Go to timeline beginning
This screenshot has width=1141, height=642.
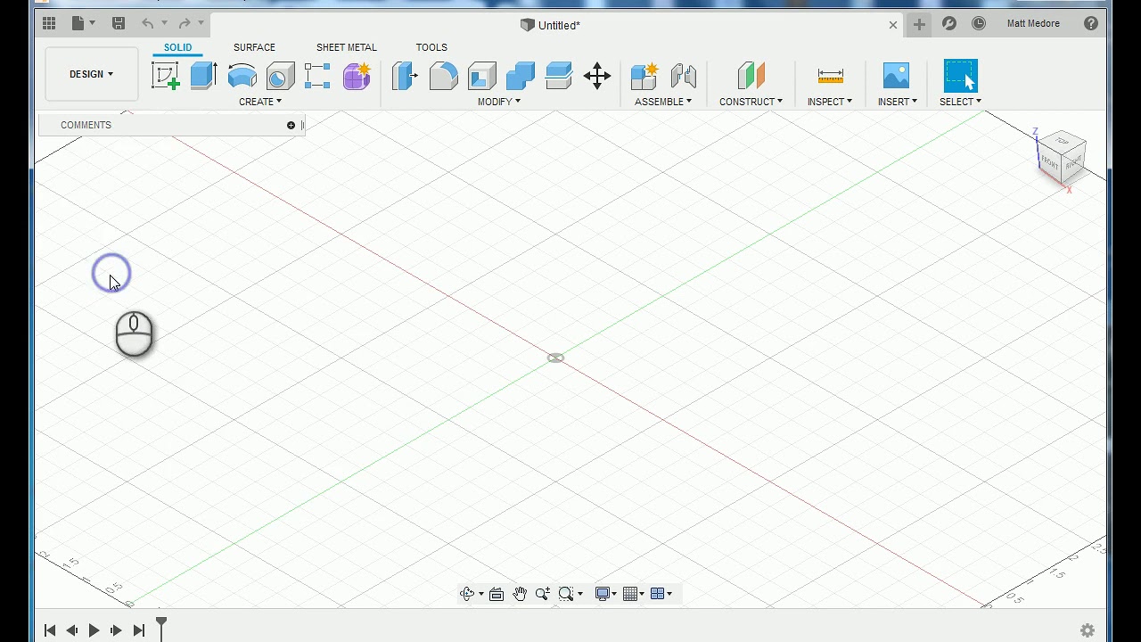tap(50, 630)
